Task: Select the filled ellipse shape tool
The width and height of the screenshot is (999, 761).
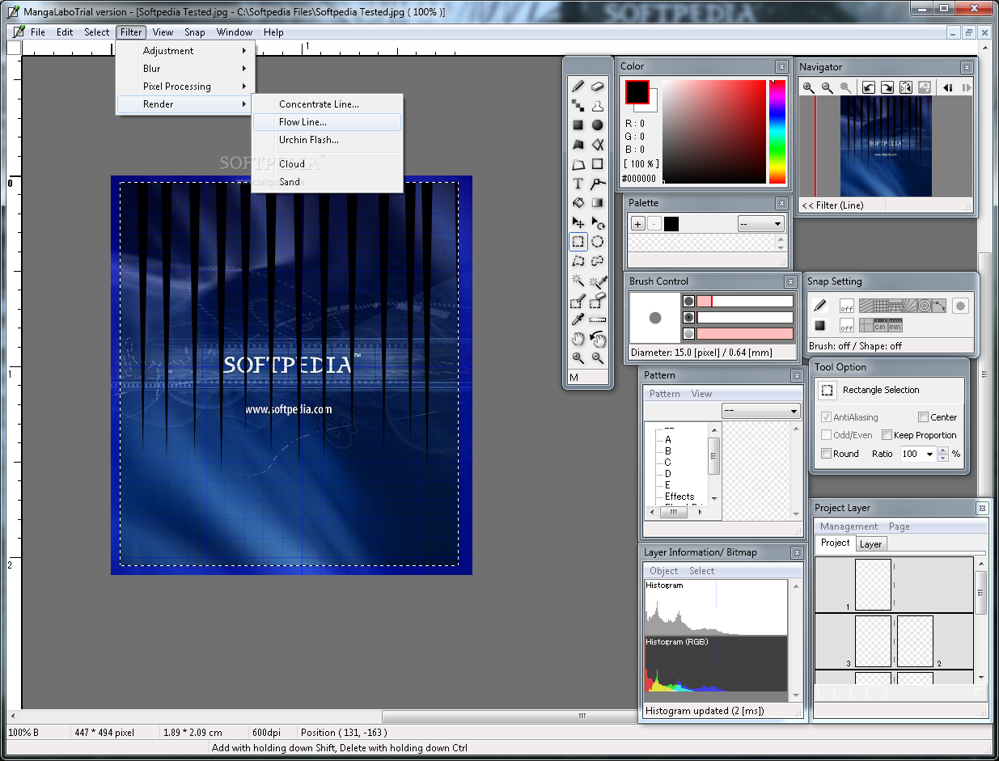Action: 597,125
